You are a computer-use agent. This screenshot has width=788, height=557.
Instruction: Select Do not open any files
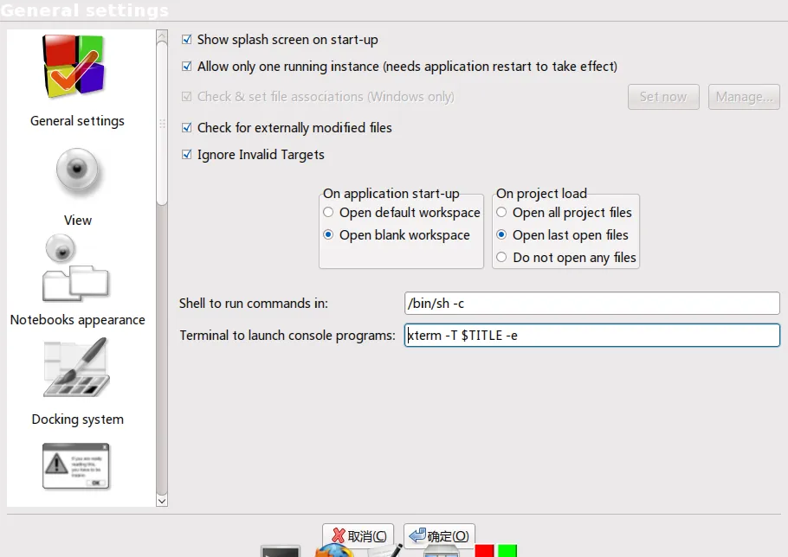tap(501, 258)
